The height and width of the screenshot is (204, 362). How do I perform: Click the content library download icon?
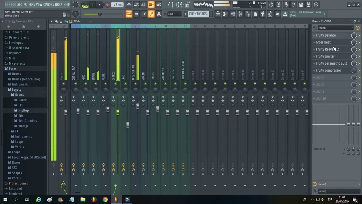pyautogui.click(x=285, y=14)
